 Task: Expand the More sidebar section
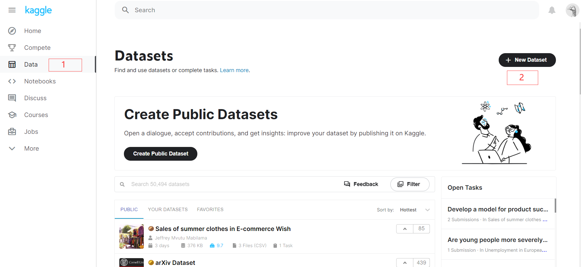[x=12, y=148]
